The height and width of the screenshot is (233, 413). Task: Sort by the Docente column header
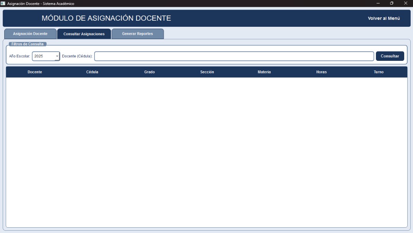point(35,72)
